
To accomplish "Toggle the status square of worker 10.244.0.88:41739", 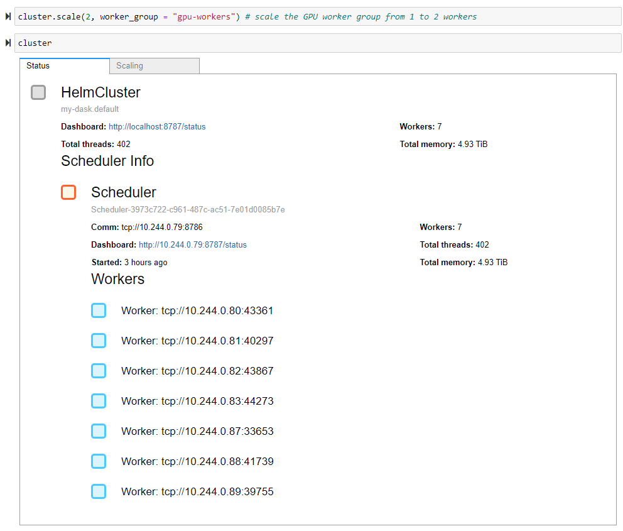I will [99, 461].
